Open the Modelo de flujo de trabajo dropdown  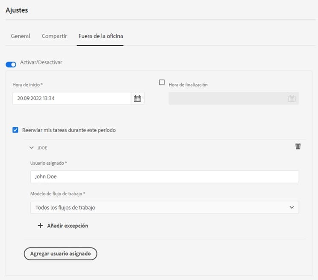click(x=164, y=207)
